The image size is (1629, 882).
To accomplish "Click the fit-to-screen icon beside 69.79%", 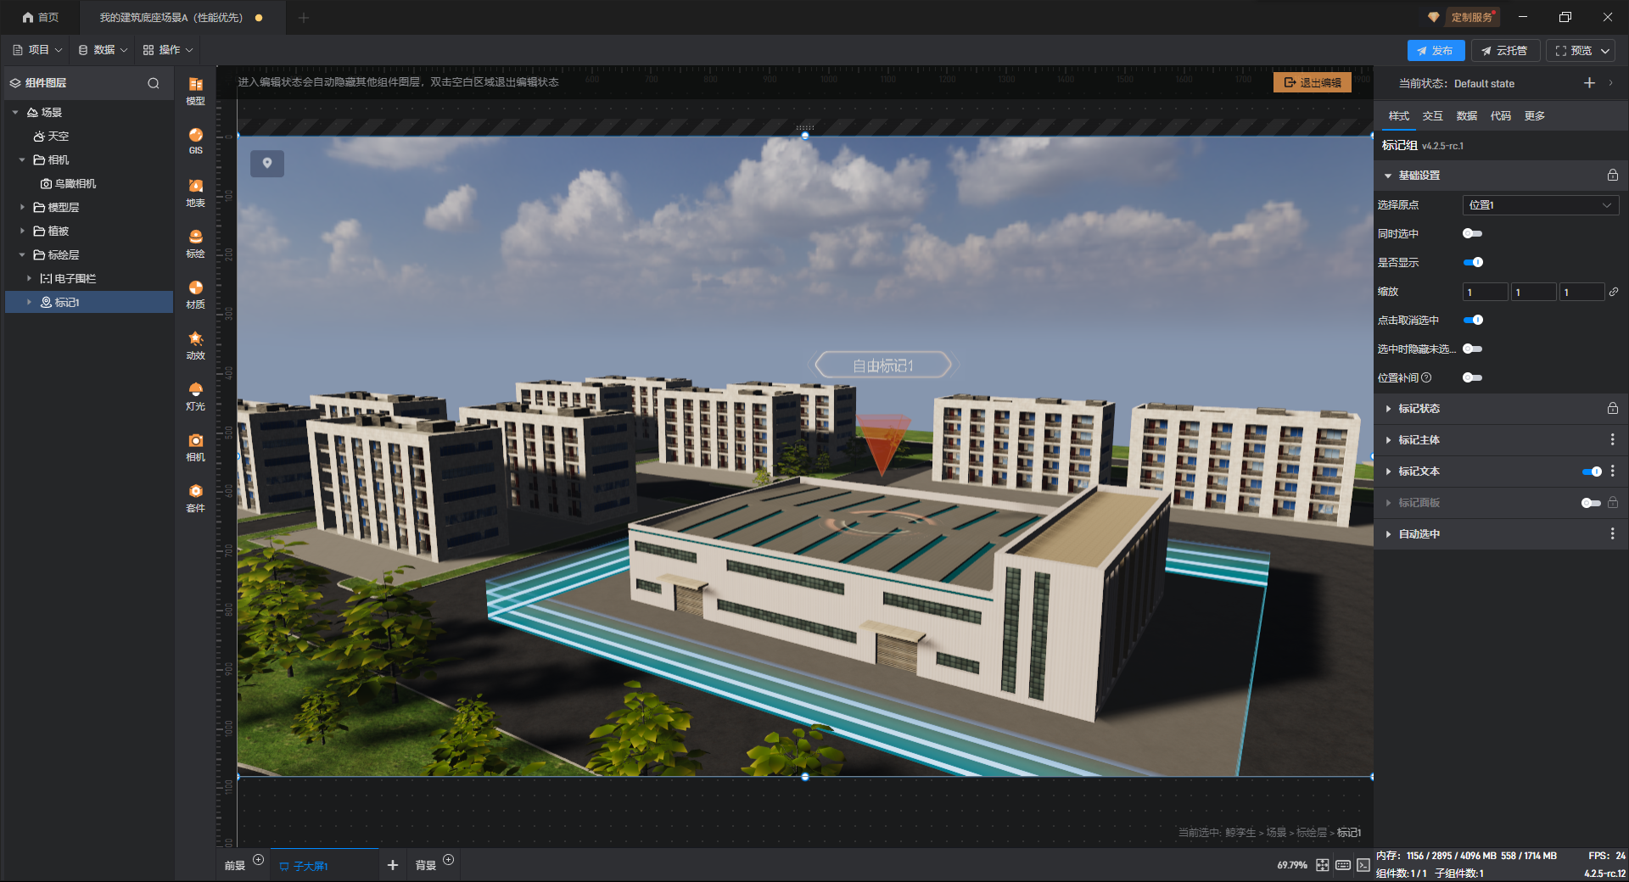I will 1322,865.
